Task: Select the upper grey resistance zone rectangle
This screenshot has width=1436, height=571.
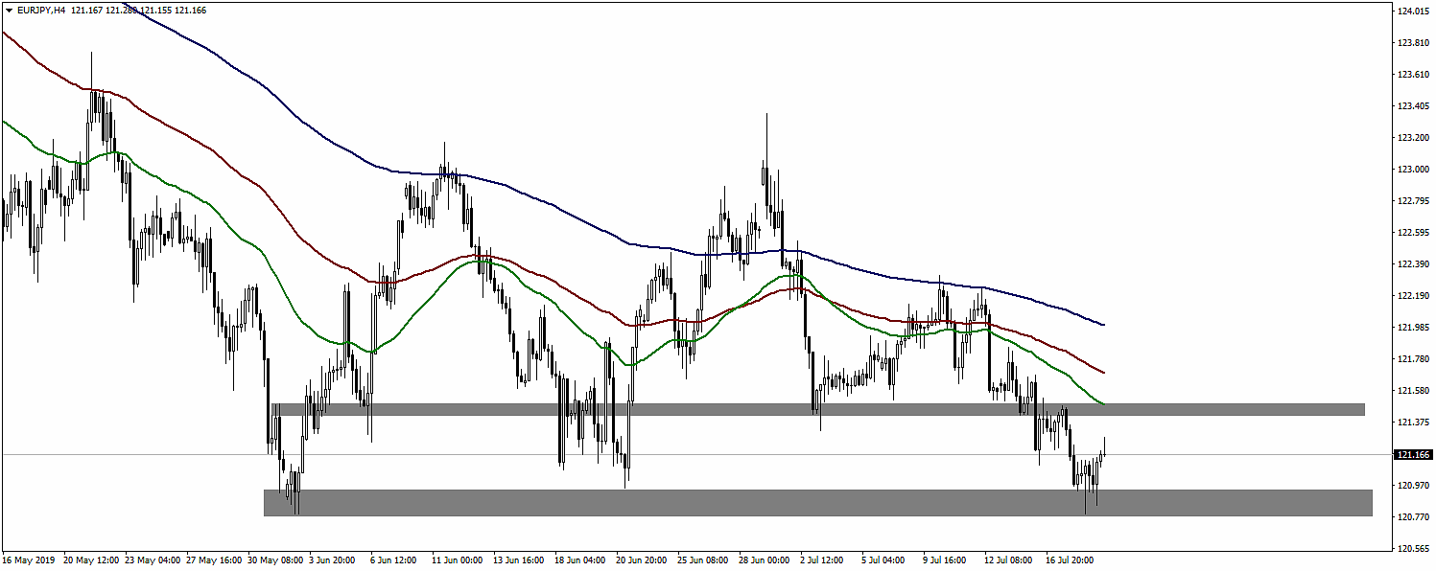Action: [x=817, y=409]
